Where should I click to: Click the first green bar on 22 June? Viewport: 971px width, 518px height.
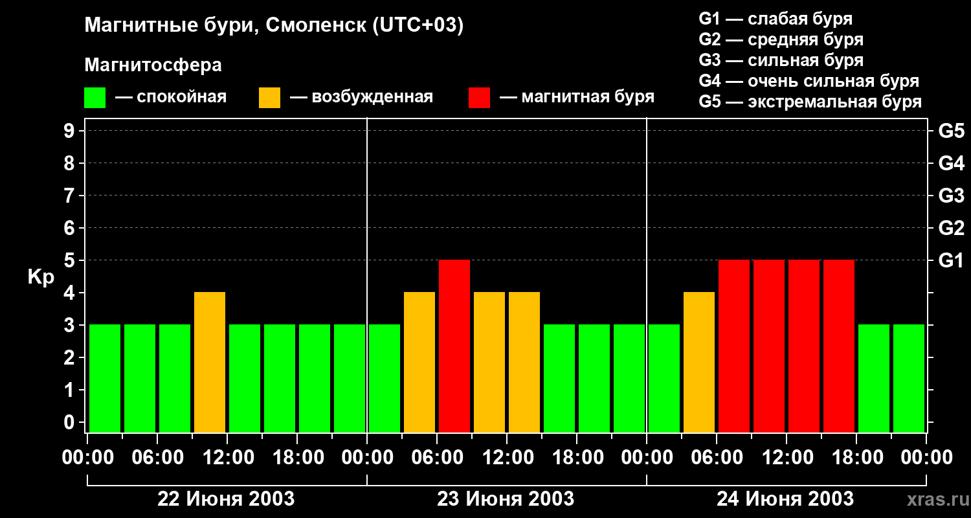click(x=105, y=378)
